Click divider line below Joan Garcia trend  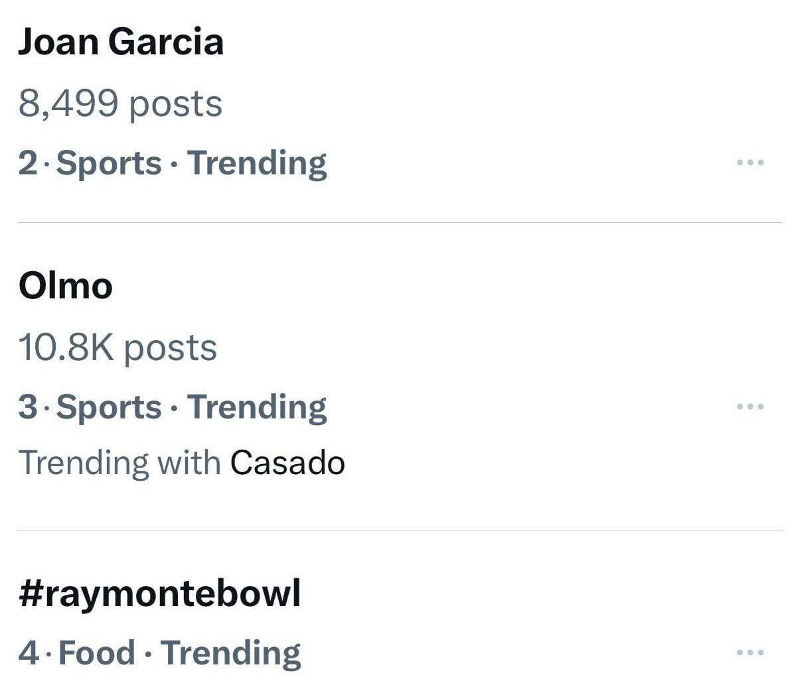pos(400,222)
